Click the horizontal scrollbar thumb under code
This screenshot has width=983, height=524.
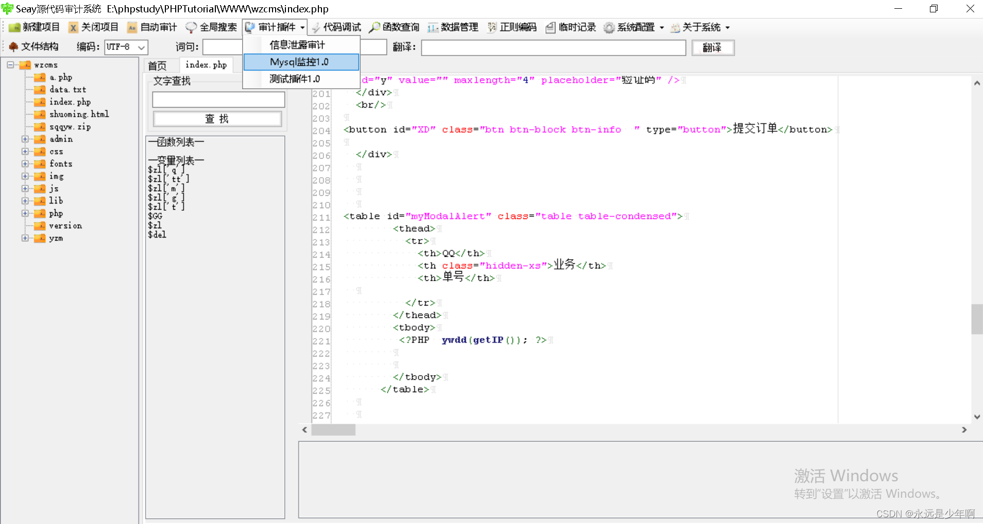coord(333,430)
